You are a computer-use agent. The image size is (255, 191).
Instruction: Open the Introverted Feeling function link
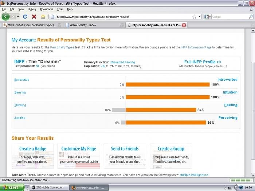[x=122, y=62]
